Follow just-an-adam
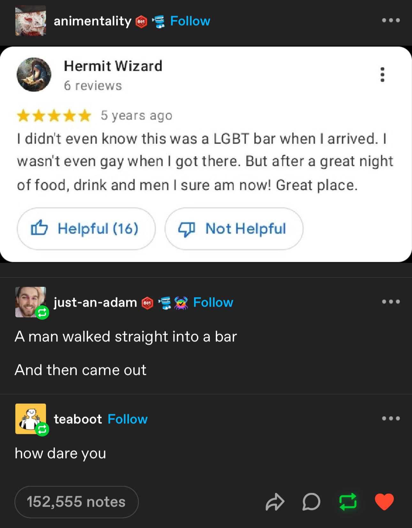The width and height of the screenshot is (412, 528). 213,302
